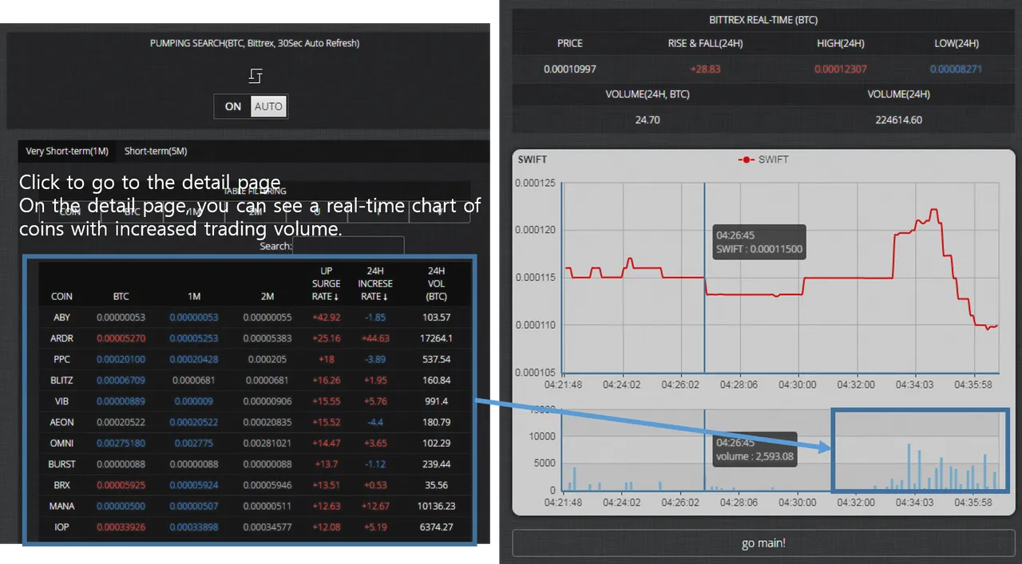Image resolution: width=1022 pixels, height=564 pixels.
Task: Click VIB 24H increase +5.76
Action: tap(375, 401)
